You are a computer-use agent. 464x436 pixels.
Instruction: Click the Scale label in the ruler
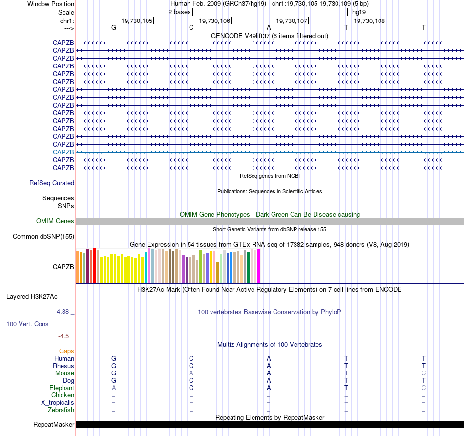click(x=66, y=12)
